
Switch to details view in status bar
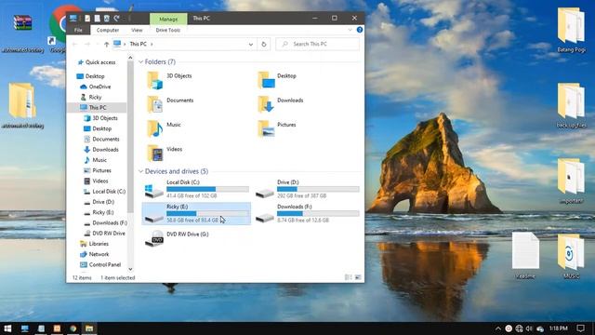pos(348,277)
